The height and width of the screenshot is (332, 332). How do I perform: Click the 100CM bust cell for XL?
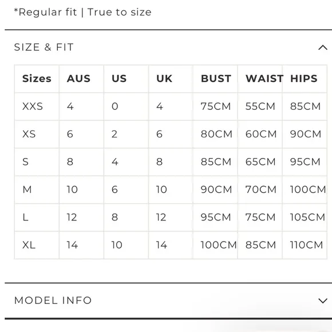(219, 245)
